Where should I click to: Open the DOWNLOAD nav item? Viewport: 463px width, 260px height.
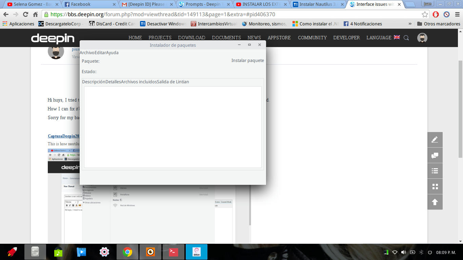pos(192,38)
